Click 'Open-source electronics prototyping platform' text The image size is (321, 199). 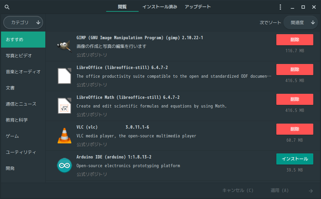click(128, 166)
